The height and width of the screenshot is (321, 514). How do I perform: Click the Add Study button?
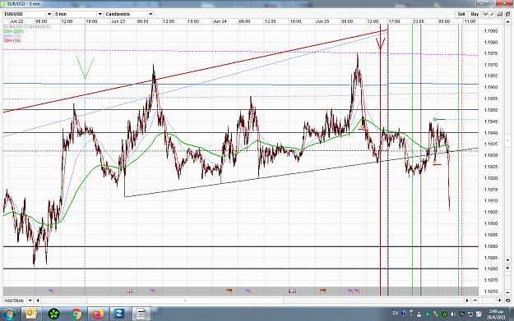pos(15,300)
